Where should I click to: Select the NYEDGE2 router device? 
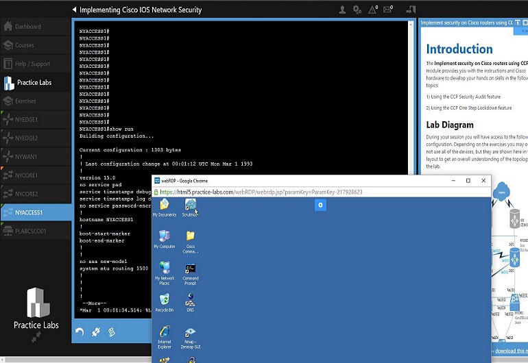tap(36, 138)
